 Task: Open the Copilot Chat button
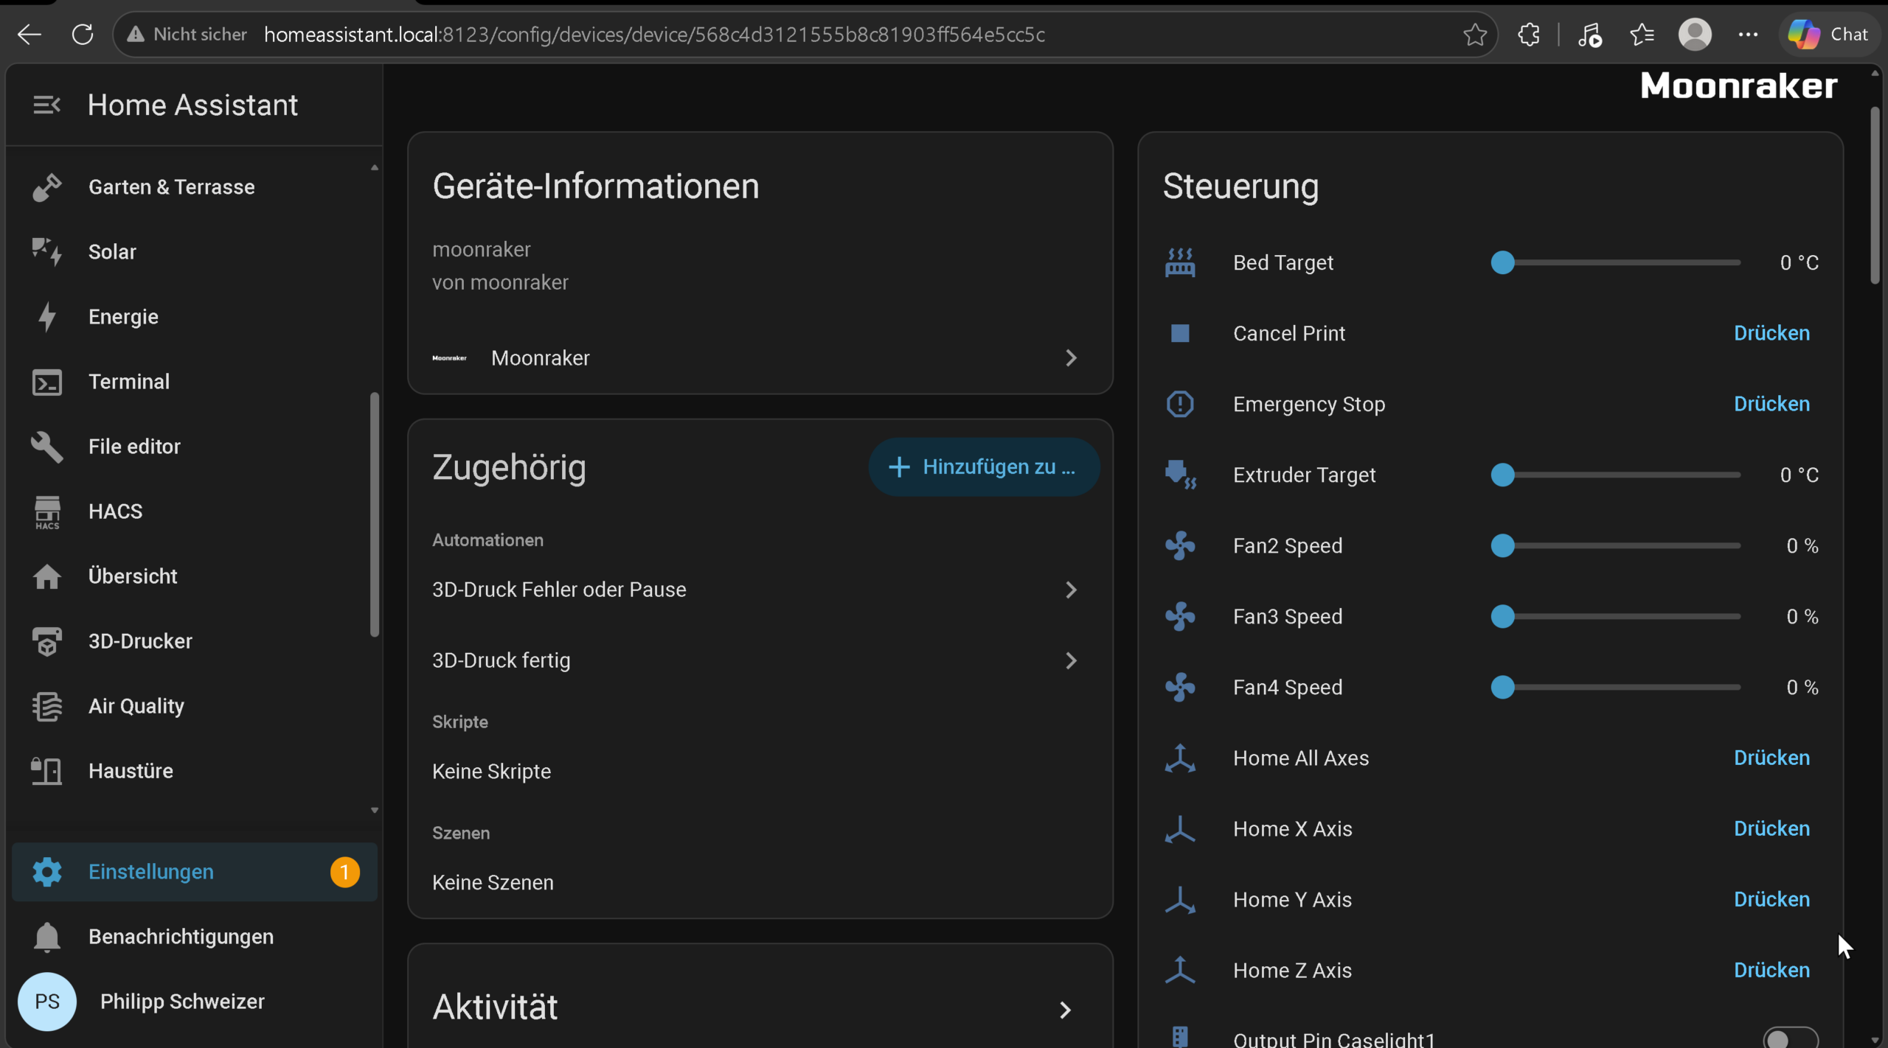(x=1830, y=34)
